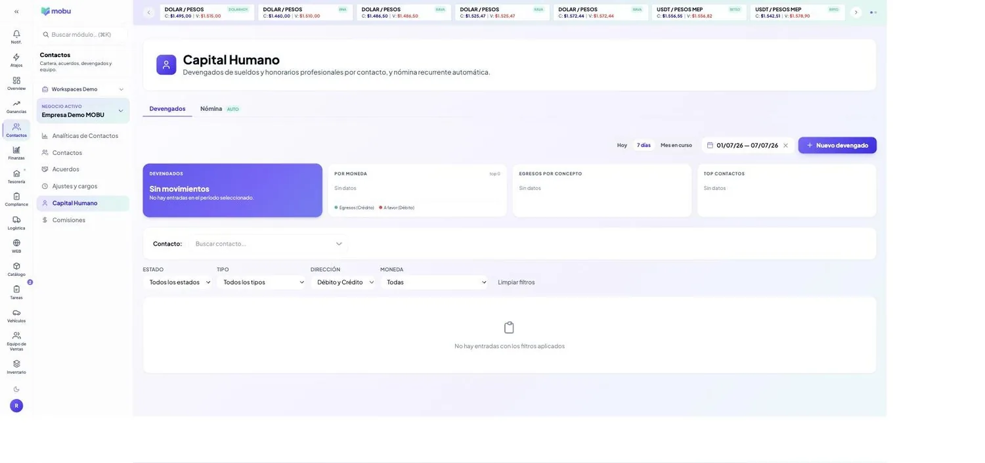This screenshot has width=985, height=463.
Task: Open calendar icon of date range
Action: pos(710,145)
